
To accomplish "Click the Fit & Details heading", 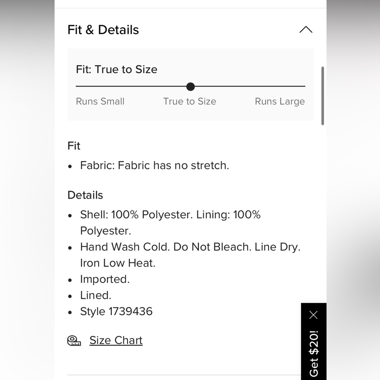I will tap(103, 30).
